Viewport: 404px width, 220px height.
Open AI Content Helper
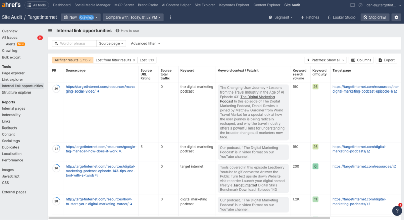(176, 5)
